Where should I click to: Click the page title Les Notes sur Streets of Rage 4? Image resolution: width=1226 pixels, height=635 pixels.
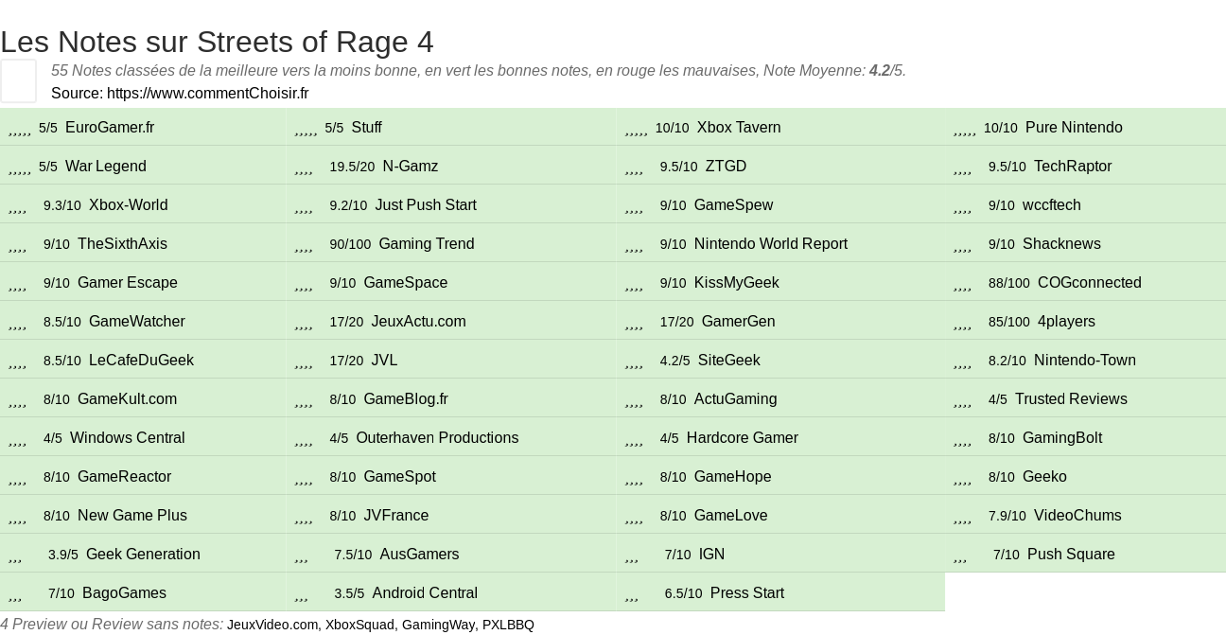point(217,42)
